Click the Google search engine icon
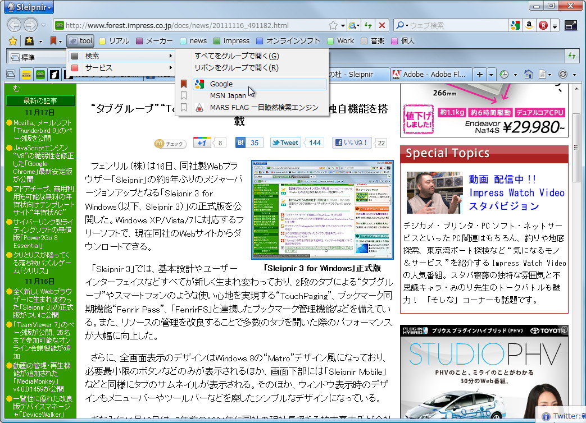 pyautogui.click(x=516, y=25)
